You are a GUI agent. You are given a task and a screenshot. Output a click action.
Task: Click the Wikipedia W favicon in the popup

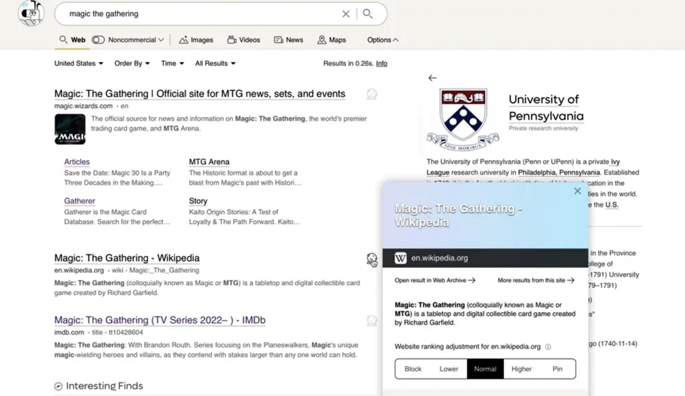pyautogui.click(x=400, y=258)
